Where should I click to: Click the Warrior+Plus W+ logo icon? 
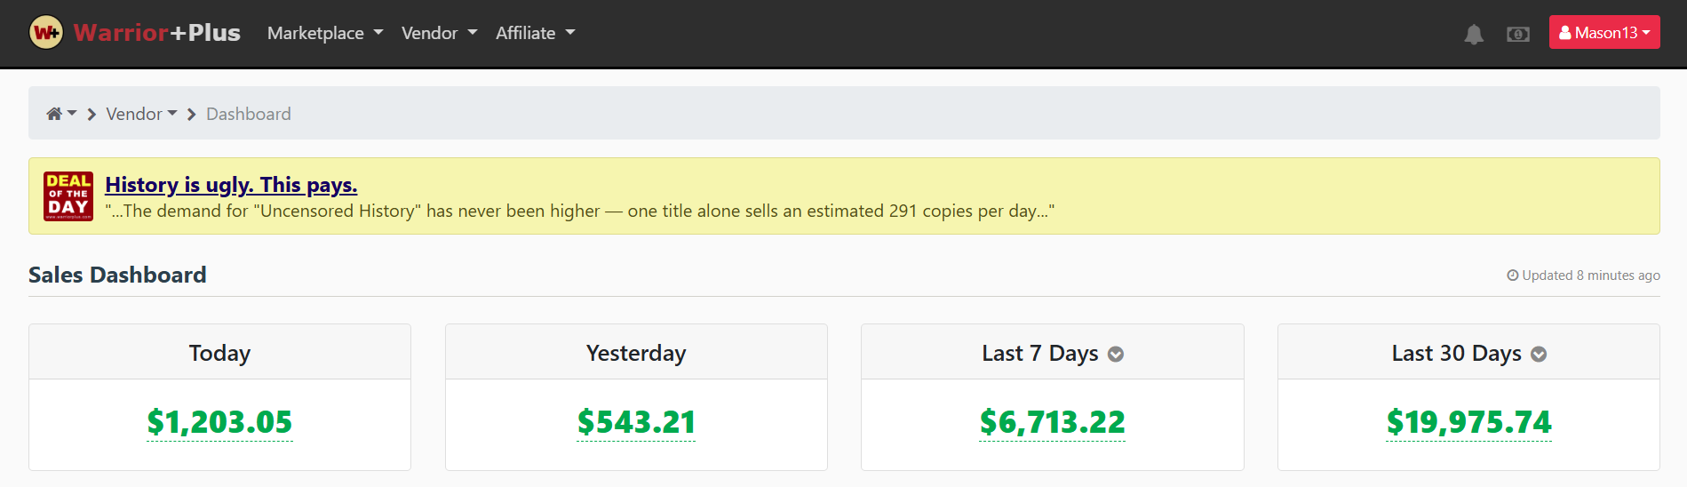46,33
